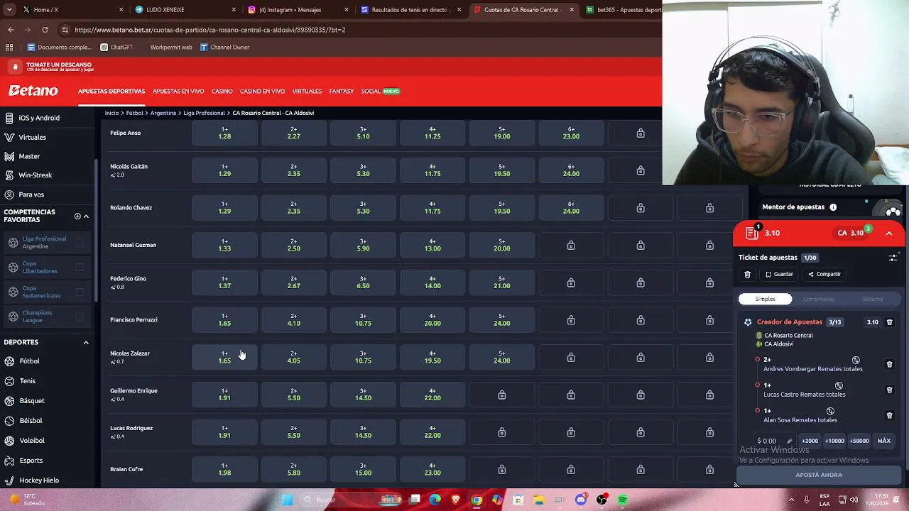
Task: Collapse the bet ticket panel chevron
Action: tap(889, 233)
